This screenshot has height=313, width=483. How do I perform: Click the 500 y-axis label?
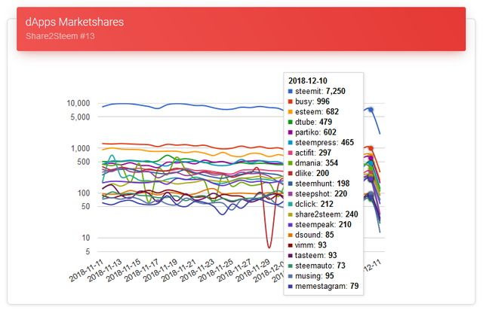(84, 162)
